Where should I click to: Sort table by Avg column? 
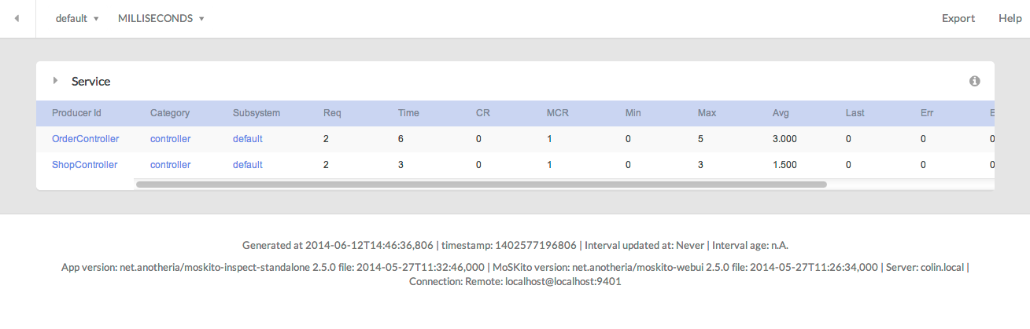[781, 113]
